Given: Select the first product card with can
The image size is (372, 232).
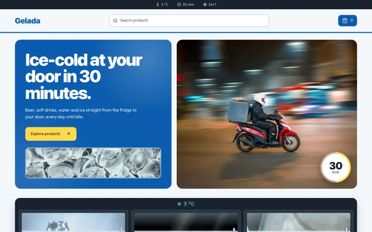Looking at the screenshot, I should click(x=73, y=222).
